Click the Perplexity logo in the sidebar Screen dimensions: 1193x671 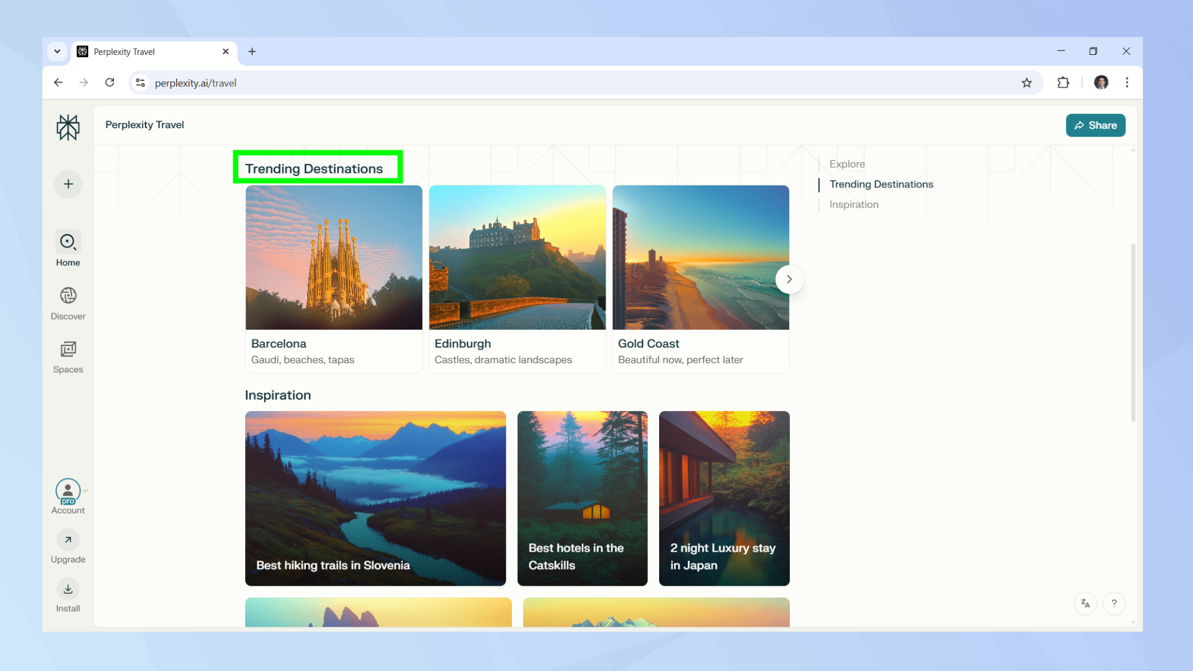click(68, 127)
